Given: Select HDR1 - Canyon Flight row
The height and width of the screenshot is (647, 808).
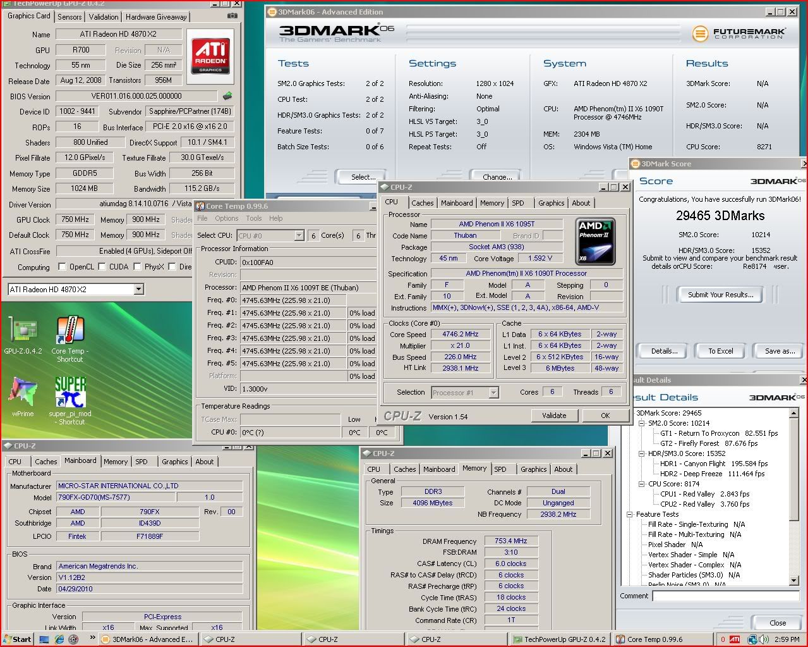Looking at the screenshot, I should pyautogui.click(x=714, y=464).
